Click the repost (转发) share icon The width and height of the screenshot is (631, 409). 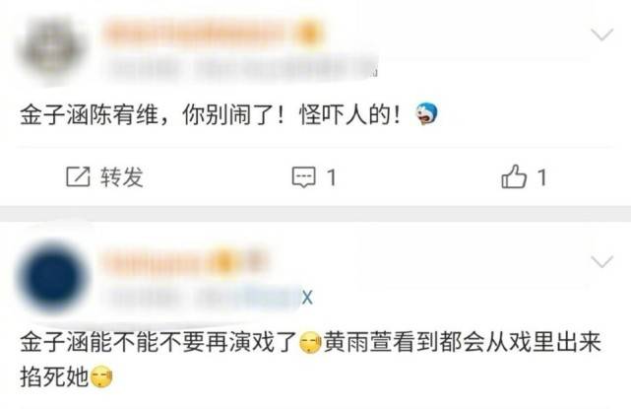pos(78,176)
